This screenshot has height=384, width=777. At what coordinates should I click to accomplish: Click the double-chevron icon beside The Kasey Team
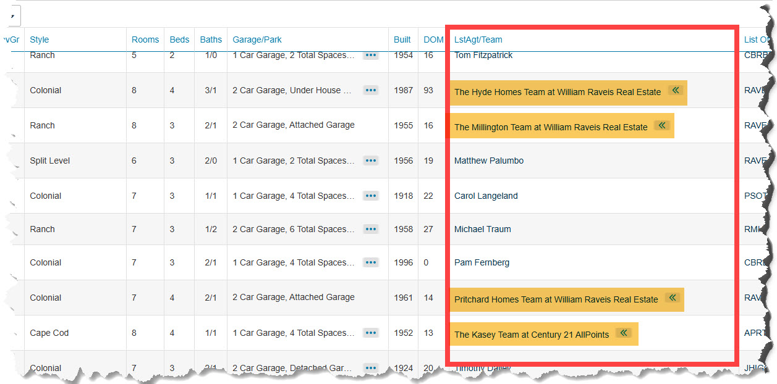coord(623,333)
